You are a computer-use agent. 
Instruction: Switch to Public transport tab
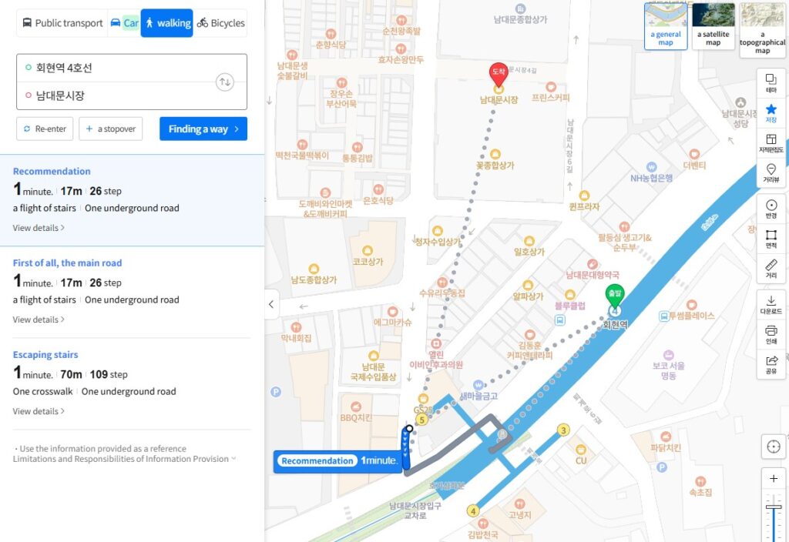click(62, 23)
